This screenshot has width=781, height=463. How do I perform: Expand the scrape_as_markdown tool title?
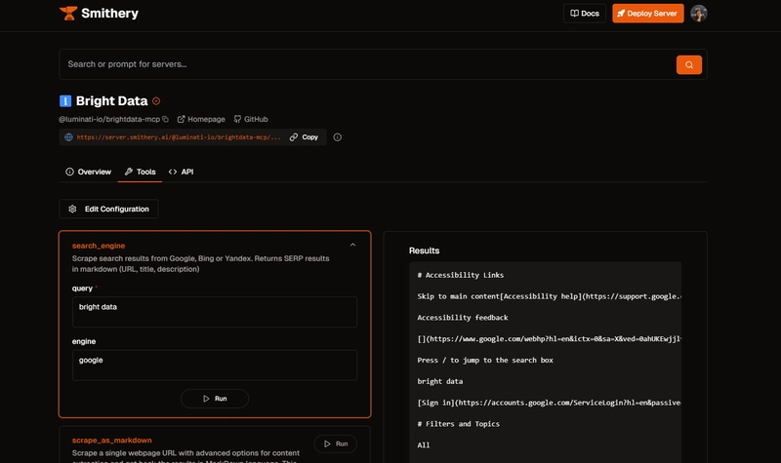click(x=112, y=441)
